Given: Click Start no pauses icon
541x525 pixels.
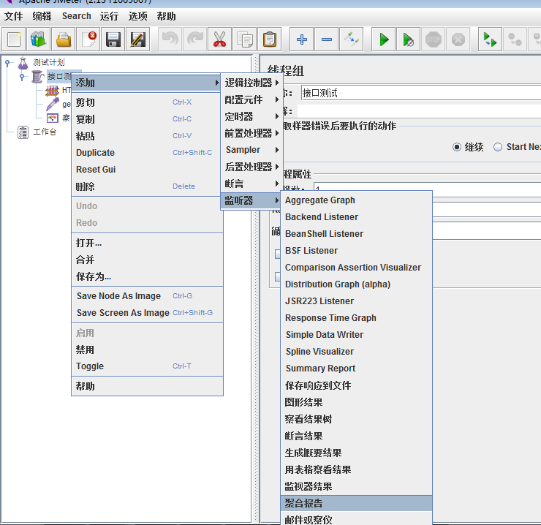Looking at the screenshot, I should click(409, 39).
